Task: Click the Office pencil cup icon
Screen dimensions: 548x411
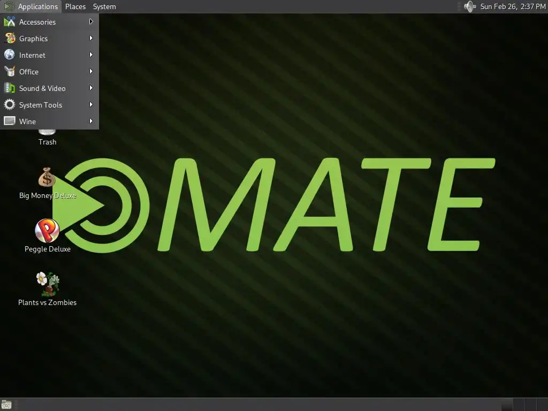Action: 10,71
